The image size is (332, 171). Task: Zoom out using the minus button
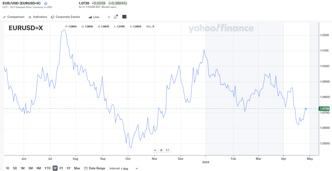click(x=155, y=150)
